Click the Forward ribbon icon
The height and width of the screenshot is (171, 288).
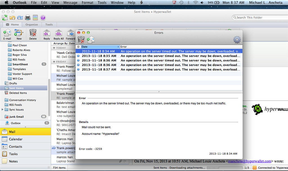tap(71, 35)
